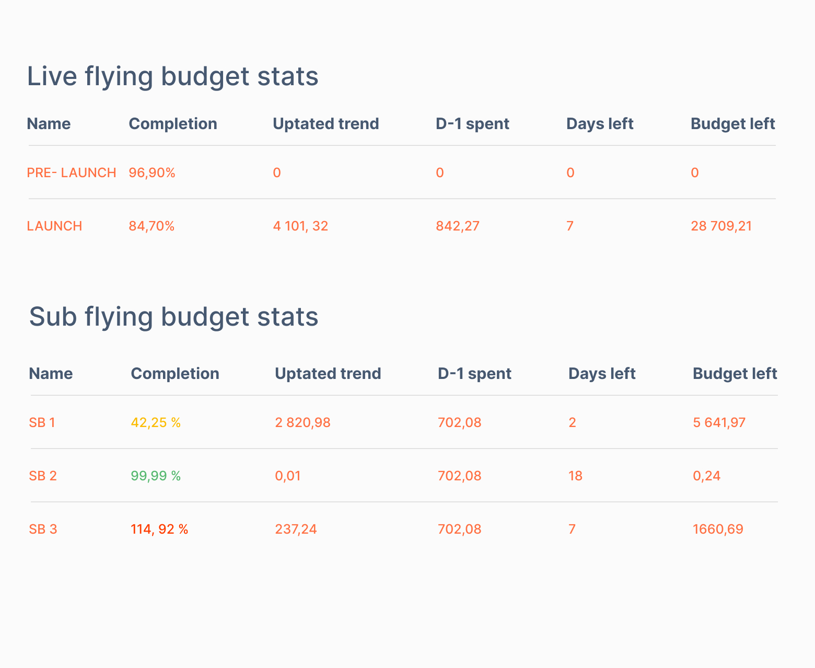
Task: Click the red 114, 92 % completion value
Action: (159, 529)
